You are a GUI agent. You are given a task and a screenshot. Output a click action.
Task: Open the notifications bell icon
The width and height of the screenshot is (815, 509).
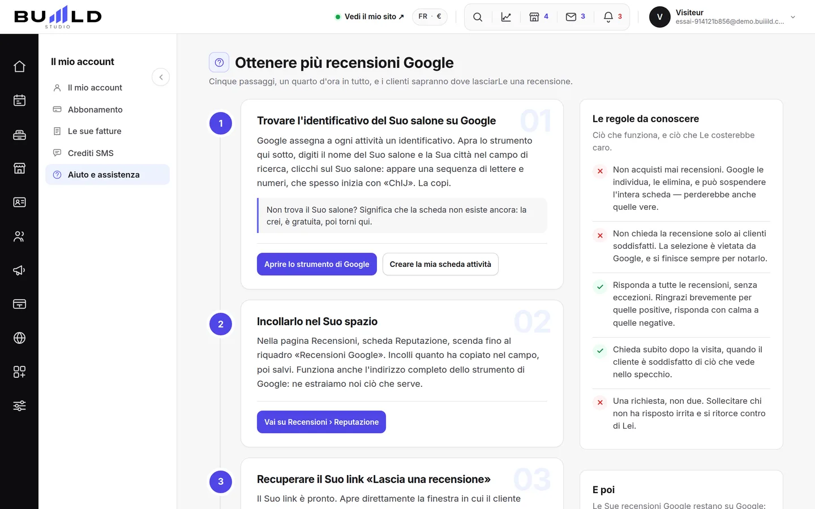coord(612,17)
